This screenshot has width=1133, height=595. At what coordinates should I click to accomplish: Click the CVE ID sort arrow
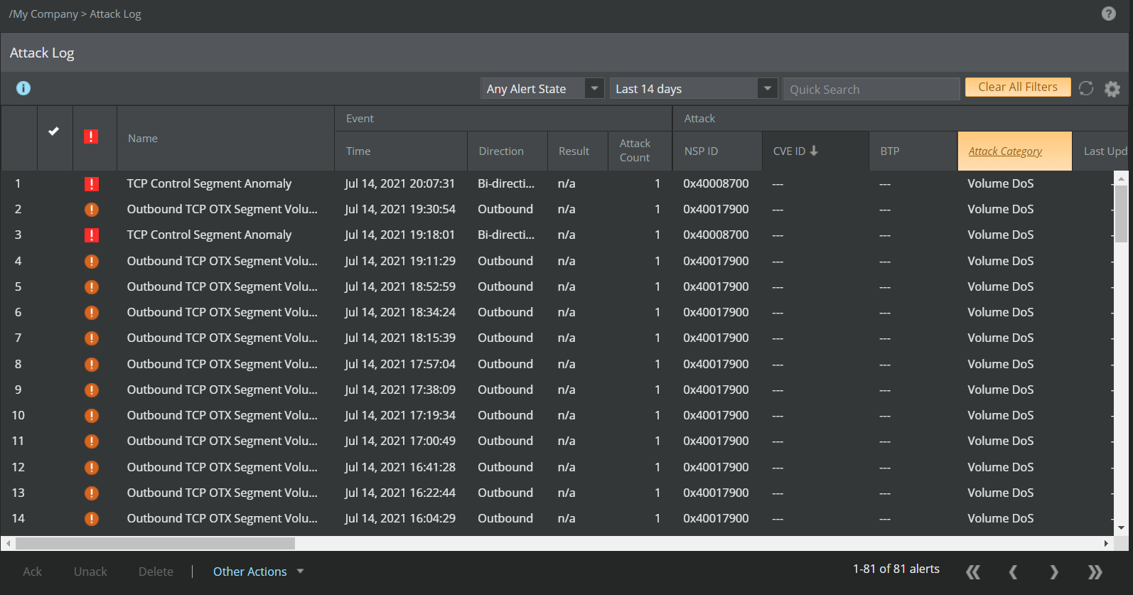pyautogui.click(x=814, y=151)
